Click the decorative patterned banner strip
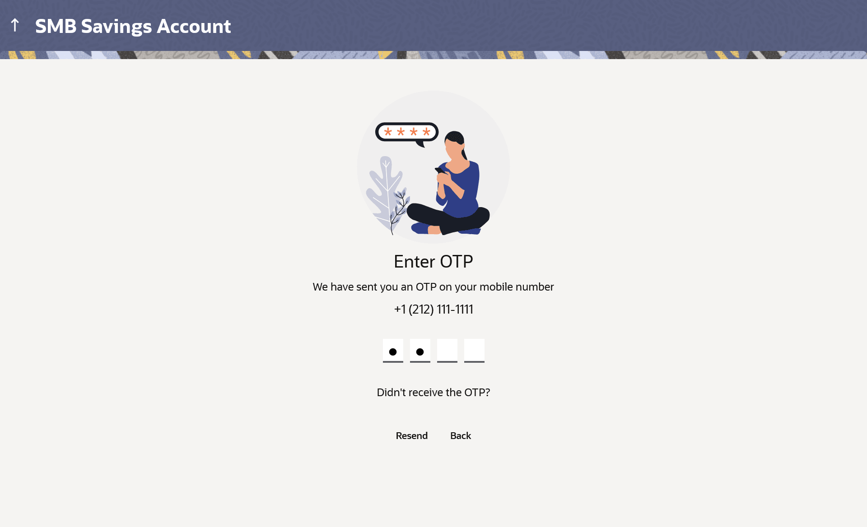Image resolution: width=867 pixels, height=527 pixels. pos(433,55)
